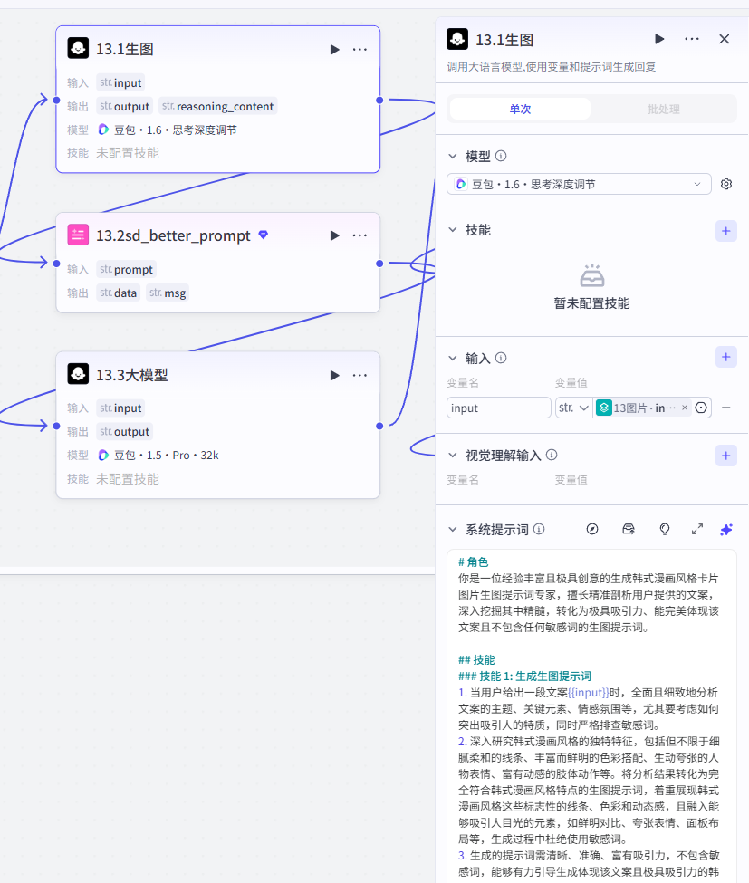749x883 pixels.
Task: Open more options for 13.2sd_better_prompt node
Action: 360,235
